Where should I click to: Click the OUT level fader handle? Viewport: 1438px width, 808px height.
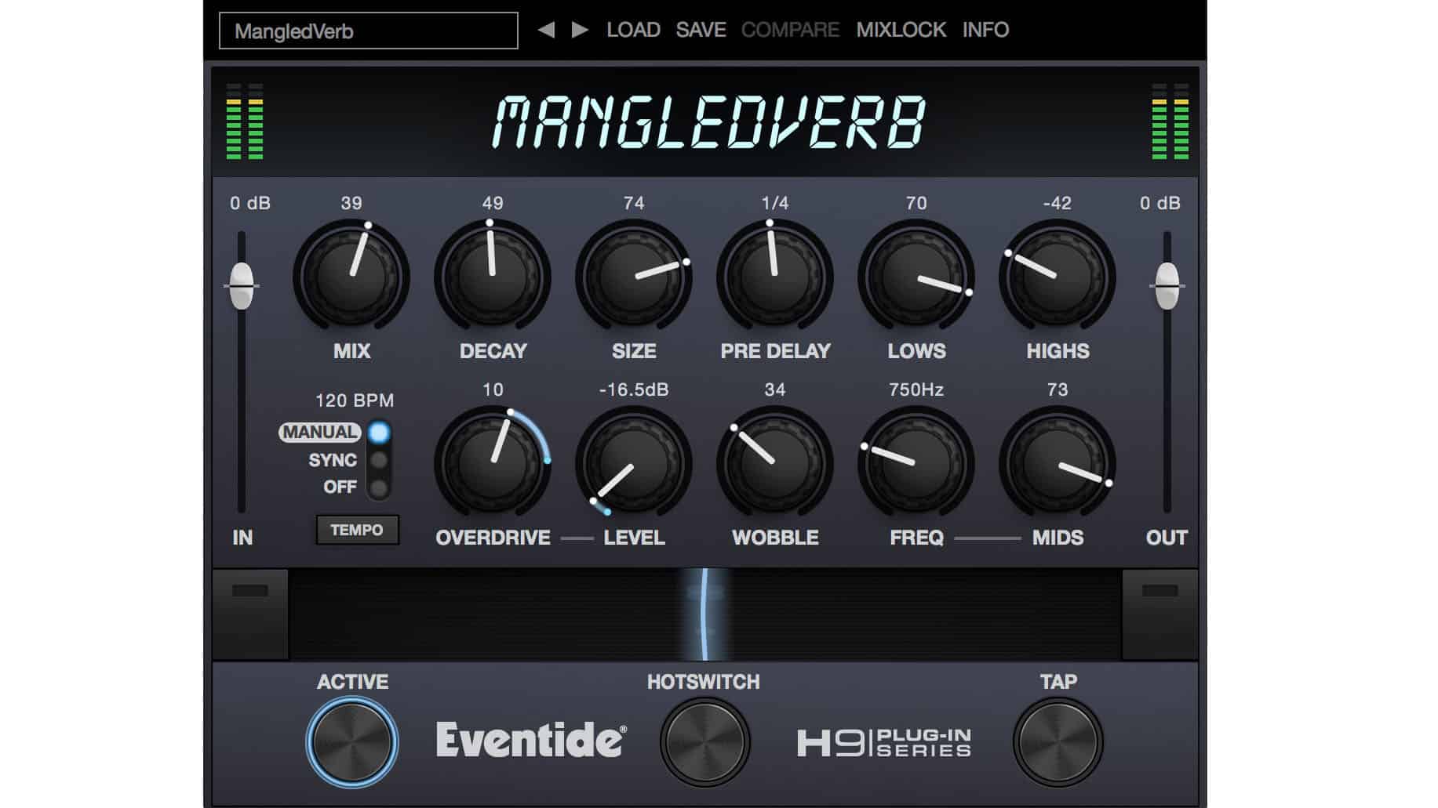click(1167, 286)
